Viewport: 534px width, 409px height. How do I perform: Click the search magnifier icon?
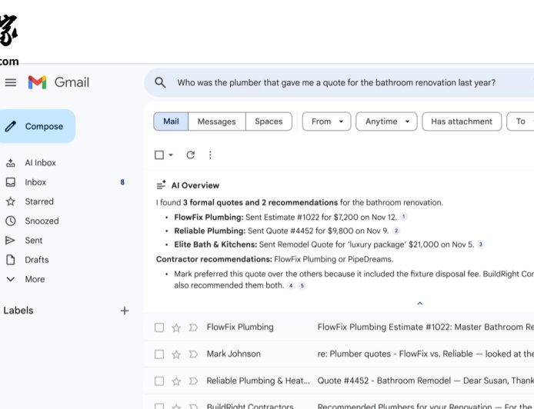click(x=160, y=82)
